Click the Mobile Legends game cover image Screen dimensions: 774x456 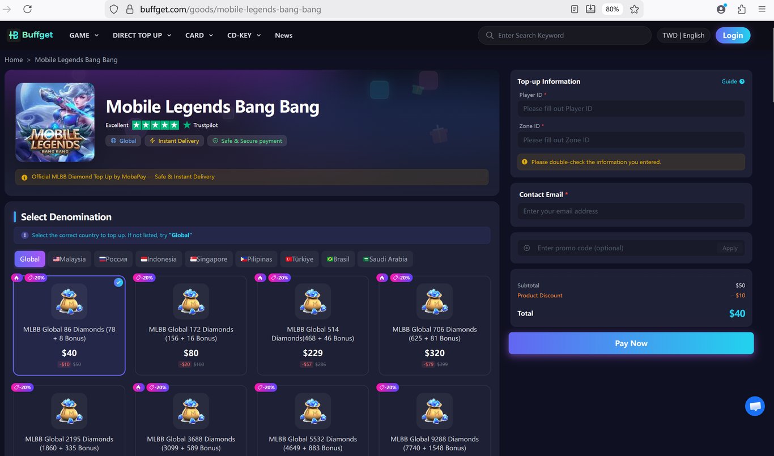[55, 122]
